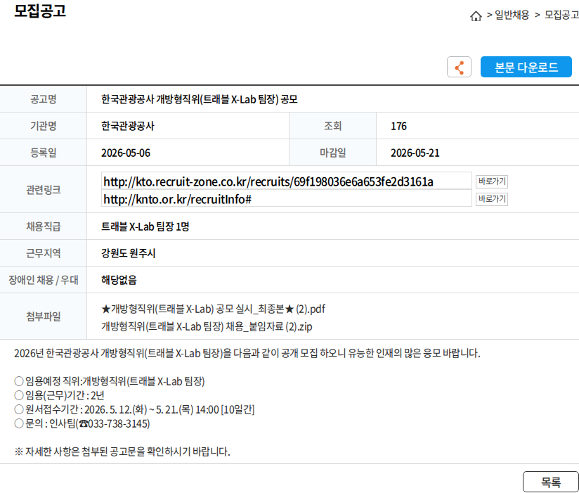Open 모집공고 in the breadcrumb
Viewport: 579px width, 493px height.
tap(561, 15)
